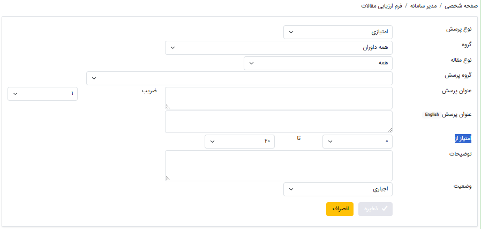Open the نوع پرسش dropdown showing امتیازی

click(337, 32)
